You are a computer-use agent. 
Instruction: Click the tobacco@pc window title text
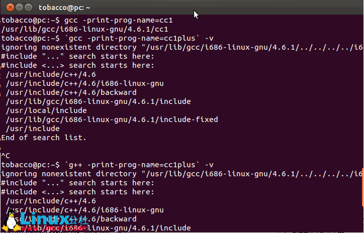(64, 8)
